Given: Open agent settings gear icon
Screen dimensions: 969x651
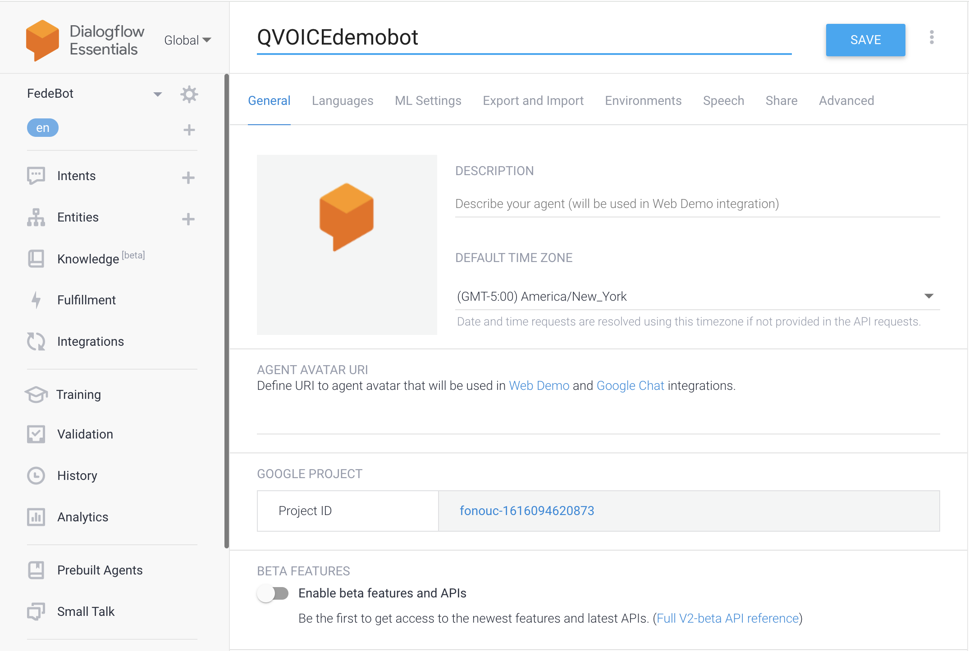Looking at the screenshot, I should (189, 94).
